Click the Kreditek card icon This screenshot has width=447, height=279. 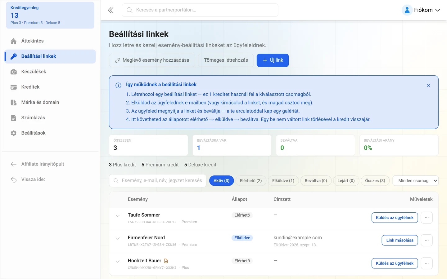pyautogui.click(x=14, y=87)
